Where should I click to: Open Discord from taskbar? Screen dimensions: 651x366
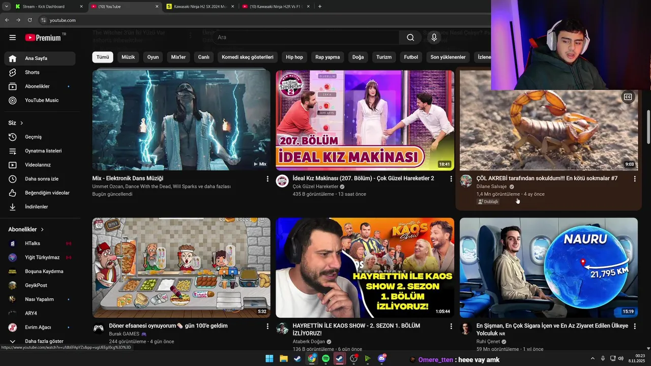pyautogui.click(x=382, y=358)
